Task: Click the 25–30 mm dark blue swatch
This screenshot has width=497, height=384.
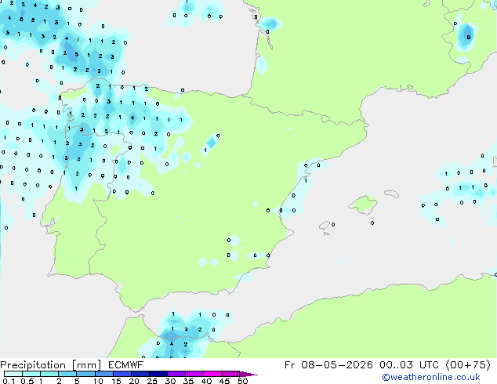Action: [x=158, y=374]
